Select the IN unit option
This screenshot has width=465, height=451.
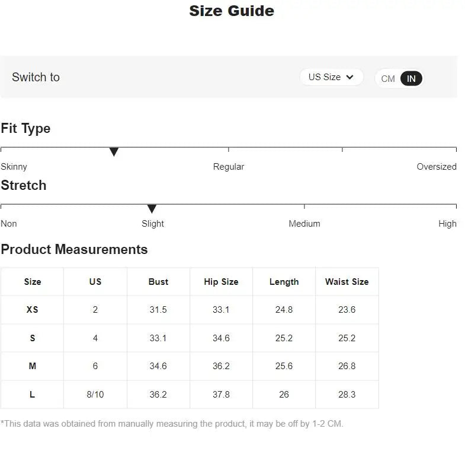pyautogui.click(x=411, y=78)
